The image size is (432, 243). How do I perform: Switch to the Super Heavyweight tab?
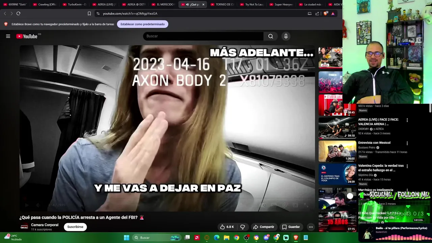281,4
